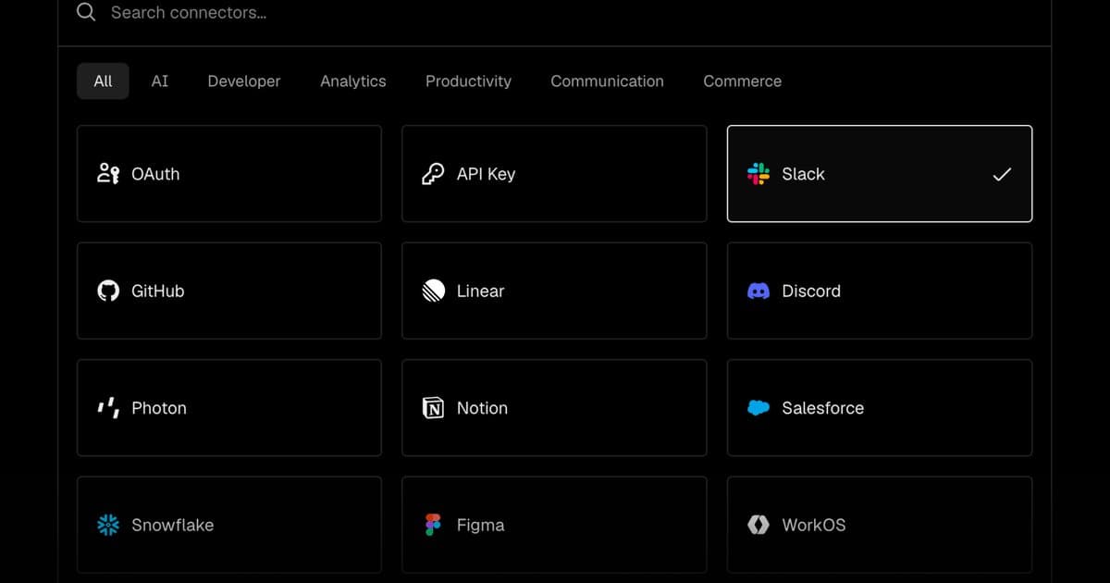Click the GitHub label text
The image size is (1110, 583).
tap(158, 291)
